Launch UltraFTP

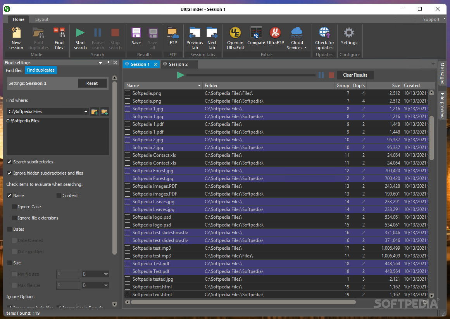click(276, 37)
